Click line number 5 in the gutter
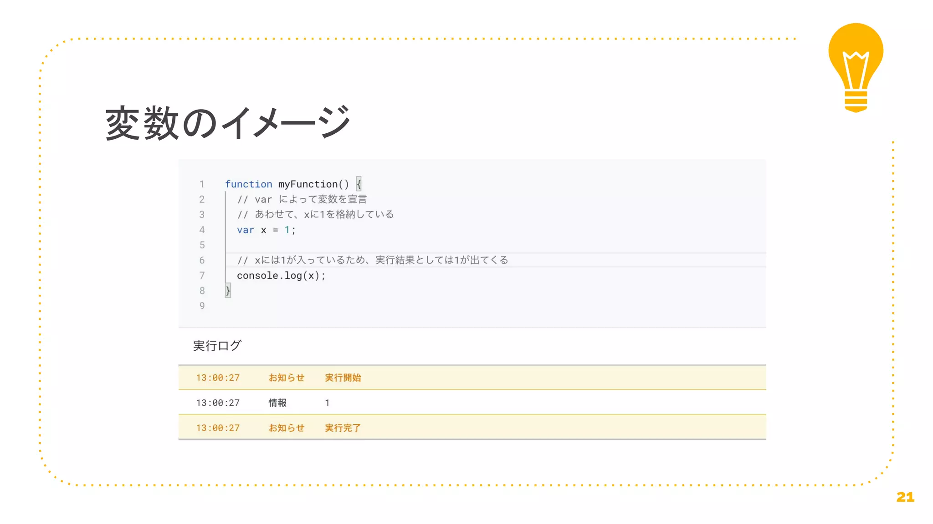The image size is (933, 524). pos(202,245)
